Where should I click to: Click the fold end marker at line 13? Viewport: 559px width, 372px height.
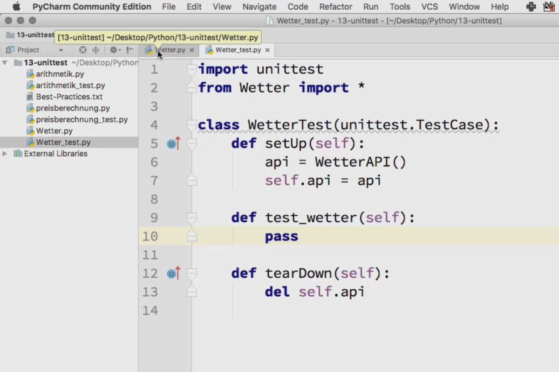coord(191,292)
